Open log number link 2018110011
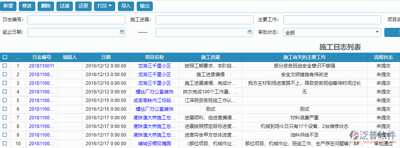400x148 pixels. point(42,66)
